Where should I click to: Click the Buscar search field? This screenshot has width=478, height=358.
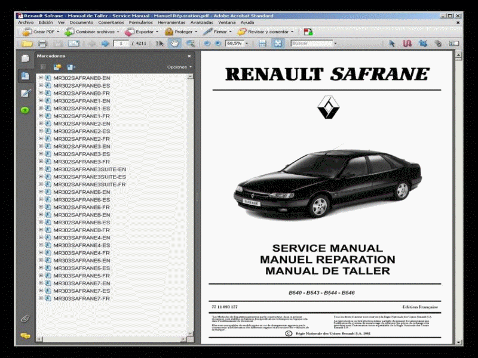(311, 44)
